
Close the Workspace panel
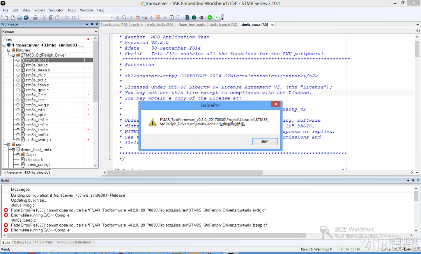pos(97,24)
